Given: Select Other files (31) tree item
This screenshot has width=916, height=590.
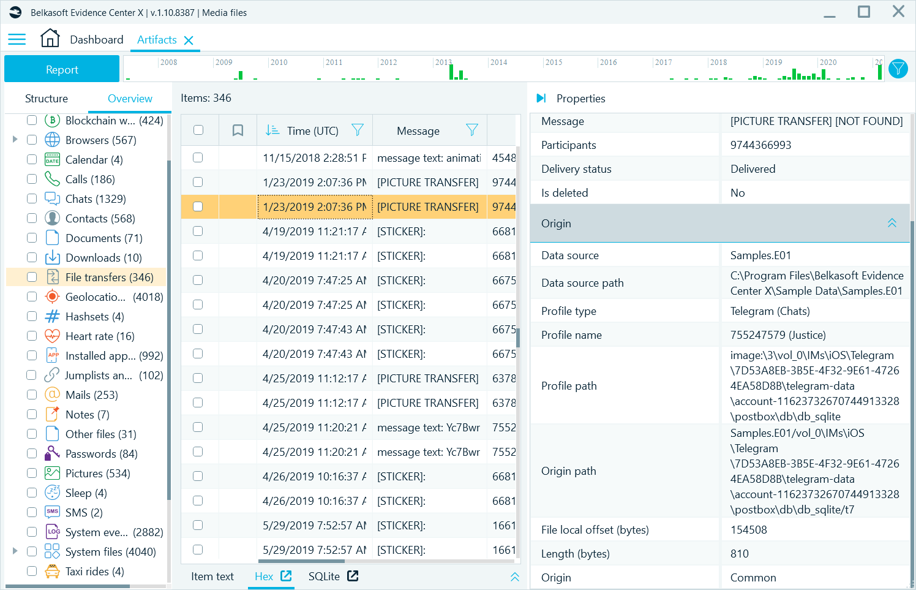Looking at the screenshot, I should (100, 434).
